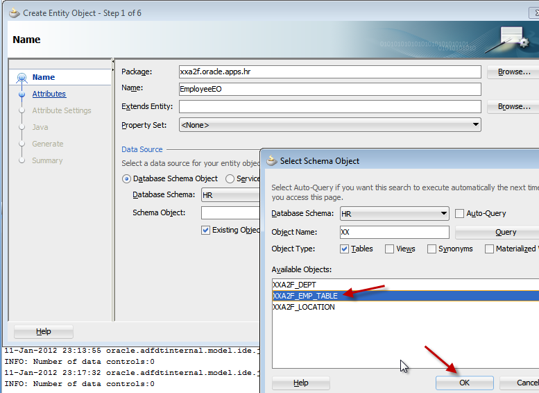Click the Package input field

pos(330,72)
